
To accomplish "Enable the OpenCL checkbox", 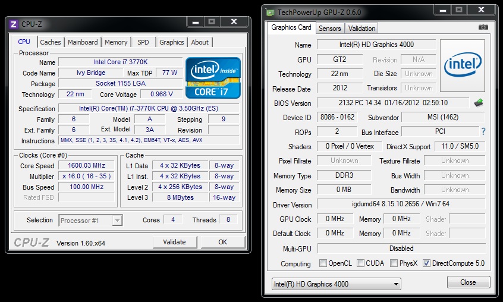I will point(323,263).
